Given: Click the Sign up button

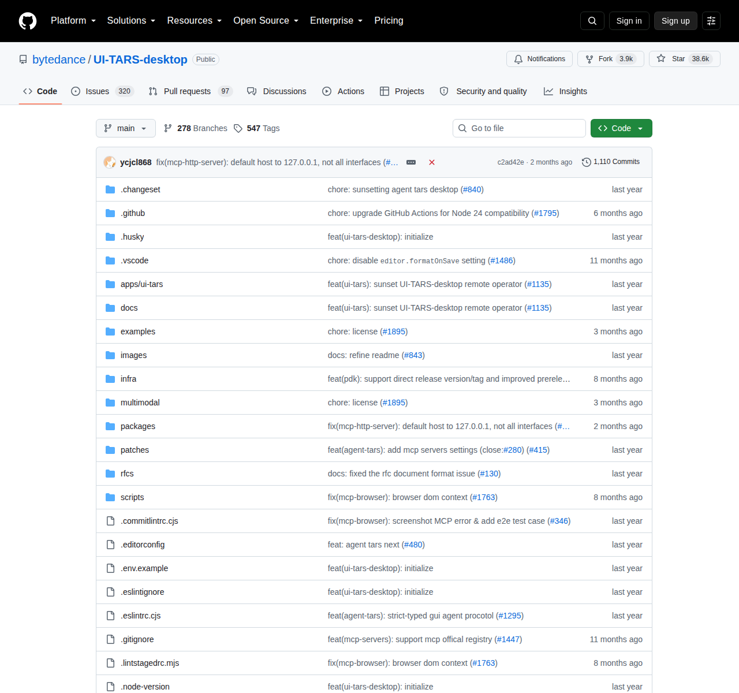Looking at the screenshot, I should click(x=675, y=21).
